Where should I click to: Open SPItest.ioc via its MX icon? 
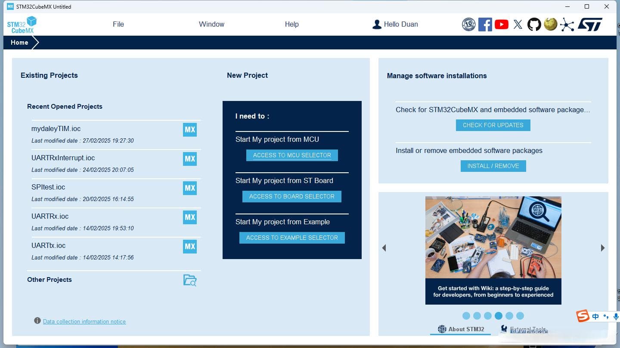(x=190, y=188)
